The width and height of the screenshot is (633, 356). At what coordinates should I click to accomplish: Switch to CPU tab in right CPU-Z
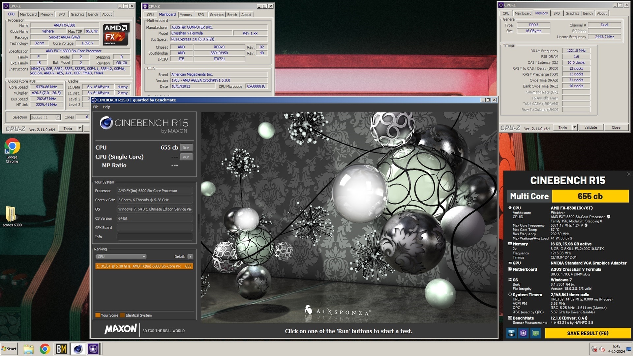(x=506, y=13)
